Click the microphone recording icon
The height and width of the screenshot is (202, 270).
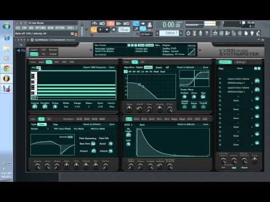(200, 33)
